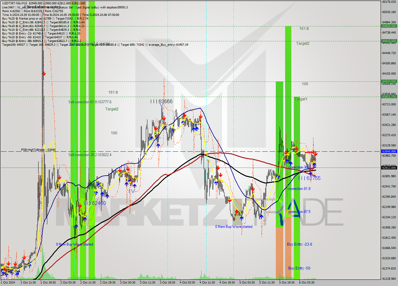Select the 'Buy Entry -50' label
Screen dimensions: 398x286
pyautogui.click(x=299, y=268)
